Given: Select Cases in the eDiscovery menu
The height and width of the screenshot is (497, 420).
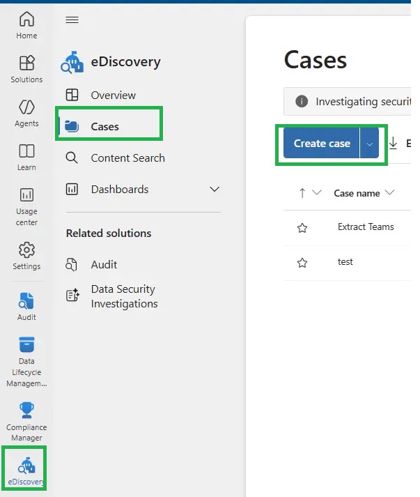Looking at the screenshot, I should coord(109,126).
